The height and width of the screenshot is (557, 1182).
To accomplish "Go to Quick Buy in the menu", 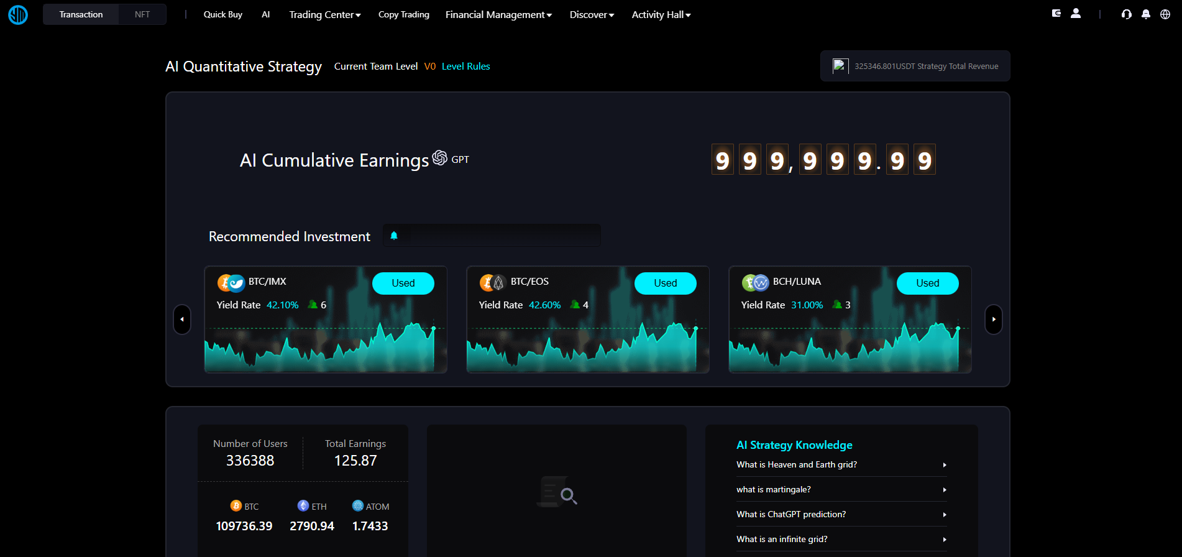I will [x=222, y=14].
